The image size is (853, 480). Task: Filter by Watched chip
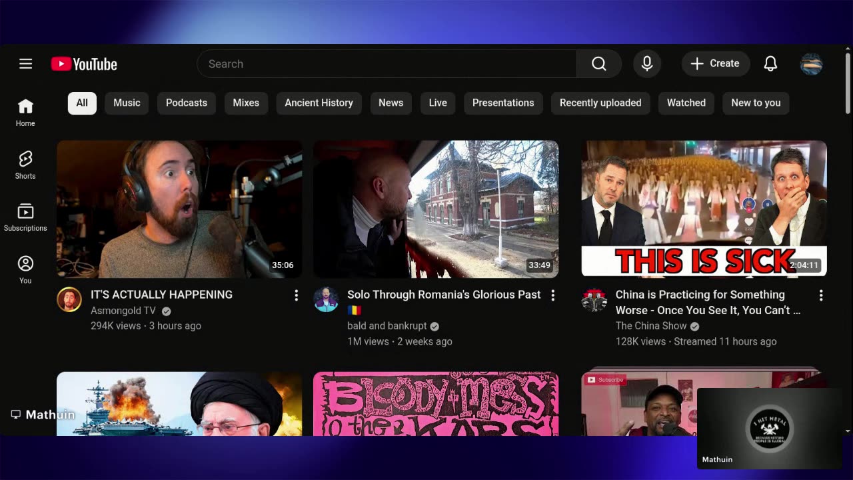pos(686,103)
